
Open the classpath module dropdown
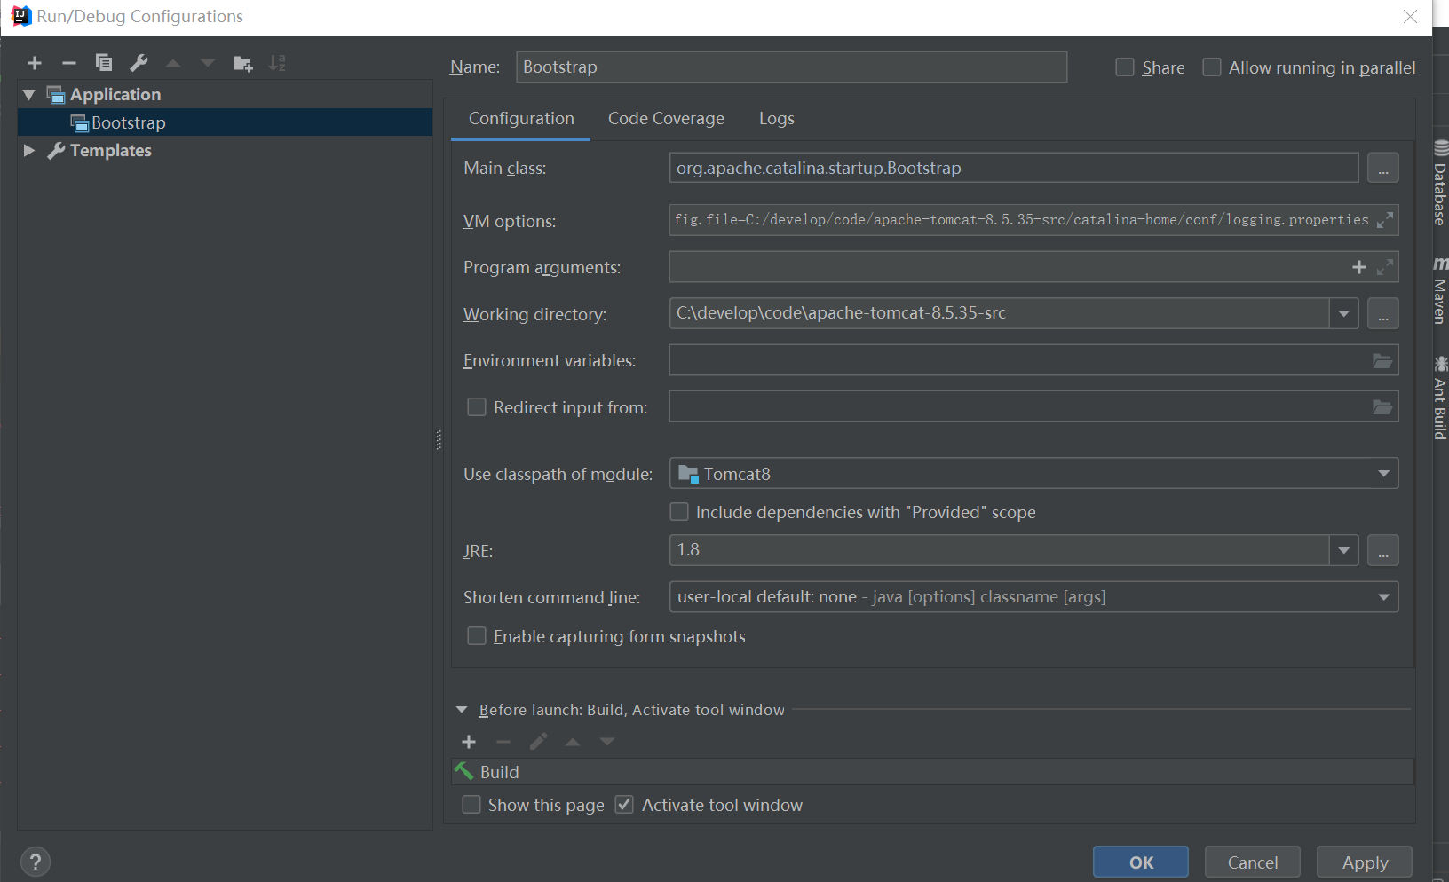coord(1383,474)
